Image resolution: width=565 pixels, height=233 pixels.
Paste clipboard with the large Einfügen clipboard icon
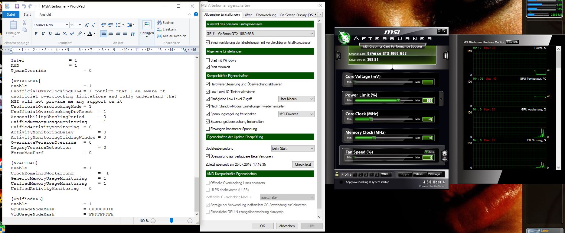[x=13, y=24]
